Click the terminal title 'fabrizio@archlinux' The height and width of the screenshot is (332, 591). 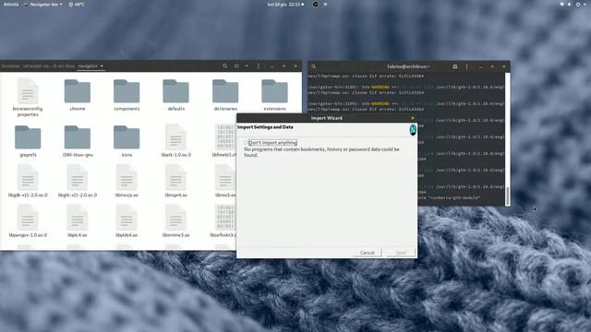[x=408, y=66]
